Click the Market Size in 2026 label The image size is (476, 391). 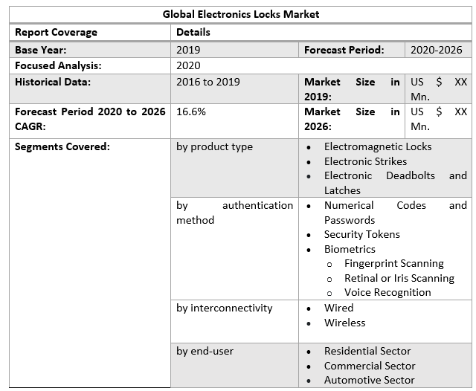coord(351,119)
